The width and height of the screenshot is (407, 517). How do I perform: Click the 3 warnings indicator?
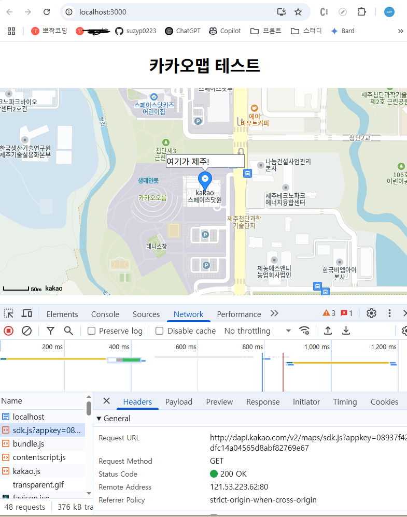coord(329,313)
